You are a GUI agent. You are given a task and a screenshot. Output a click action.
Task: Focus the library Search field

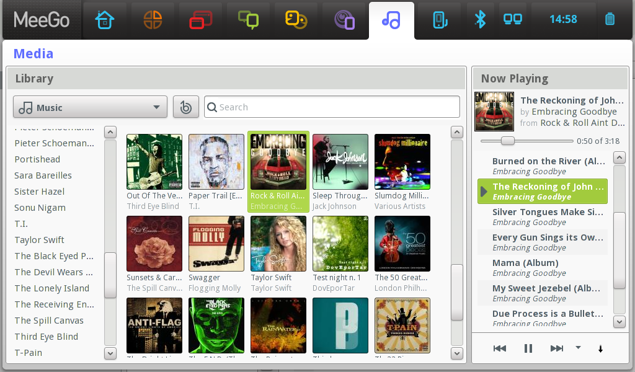click(x=332, y=107)
